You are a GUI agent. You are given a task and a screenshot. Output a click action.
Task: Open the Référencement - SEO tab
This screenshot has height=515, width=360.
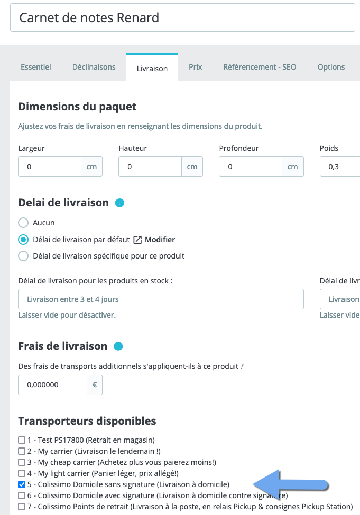[260, 67]
